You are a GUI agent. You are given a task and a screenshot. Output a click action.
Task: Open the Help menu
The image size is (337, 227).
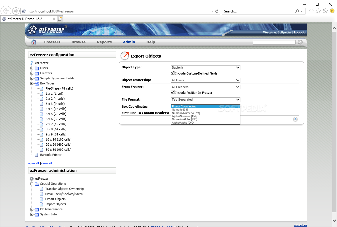pos(151,42)
